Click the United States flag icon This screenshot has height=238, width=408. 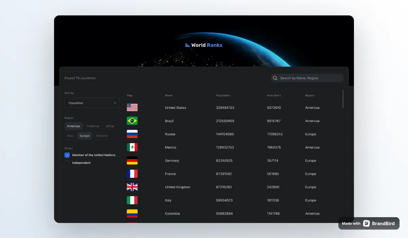(132, 107)
